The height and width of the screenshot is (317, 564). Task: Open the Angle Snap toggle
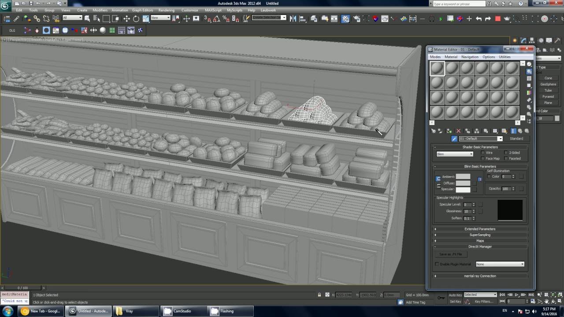(x=216, y=18)
